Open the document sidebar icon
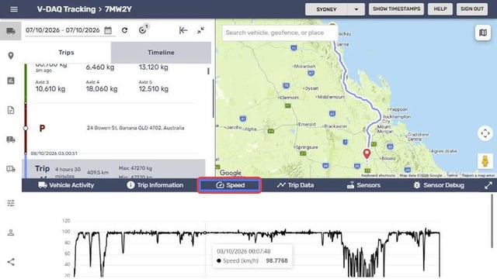This screenshot has height=279, width=497. (11, 110)
